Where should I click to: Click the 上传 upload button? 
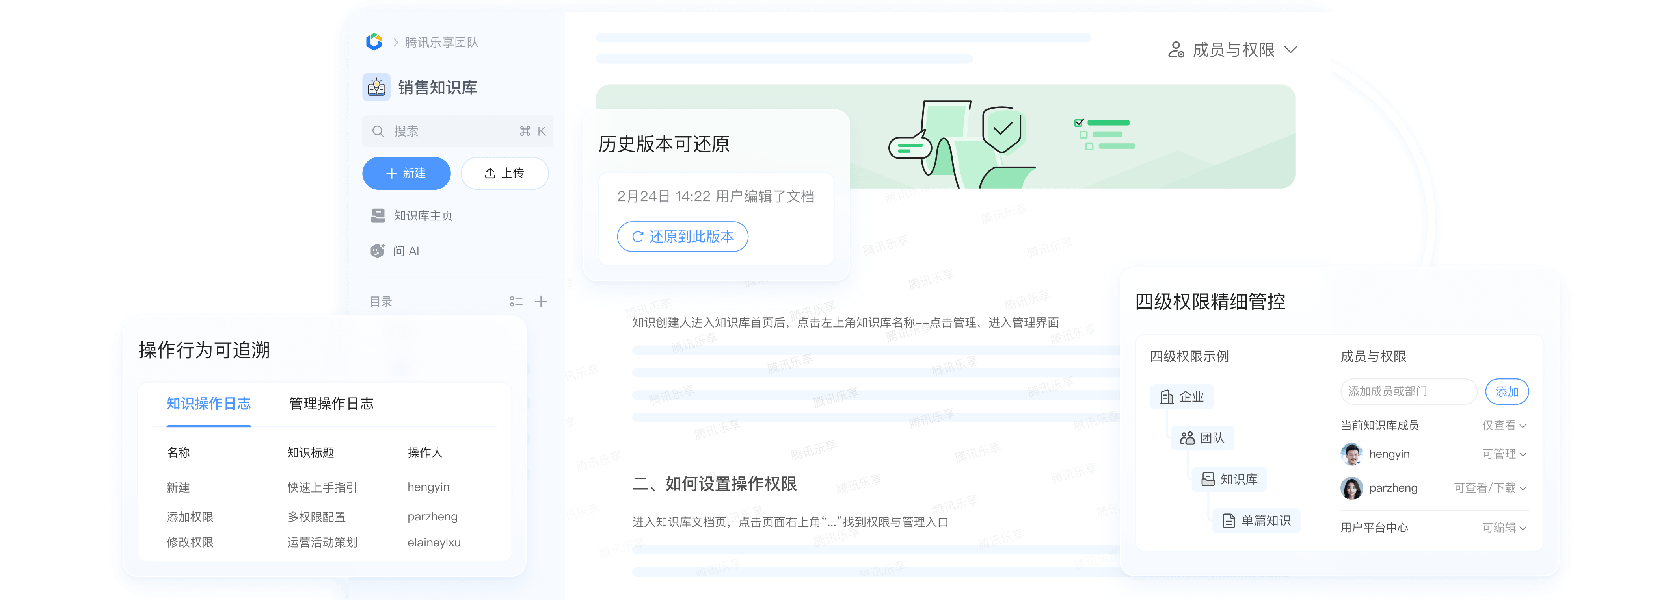(504, 173)
